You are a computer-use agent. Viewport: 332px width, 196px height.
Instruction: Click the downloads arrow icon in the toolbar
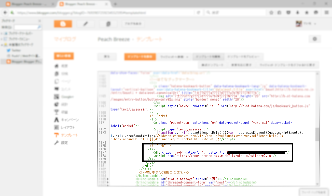tap(297, 13)
